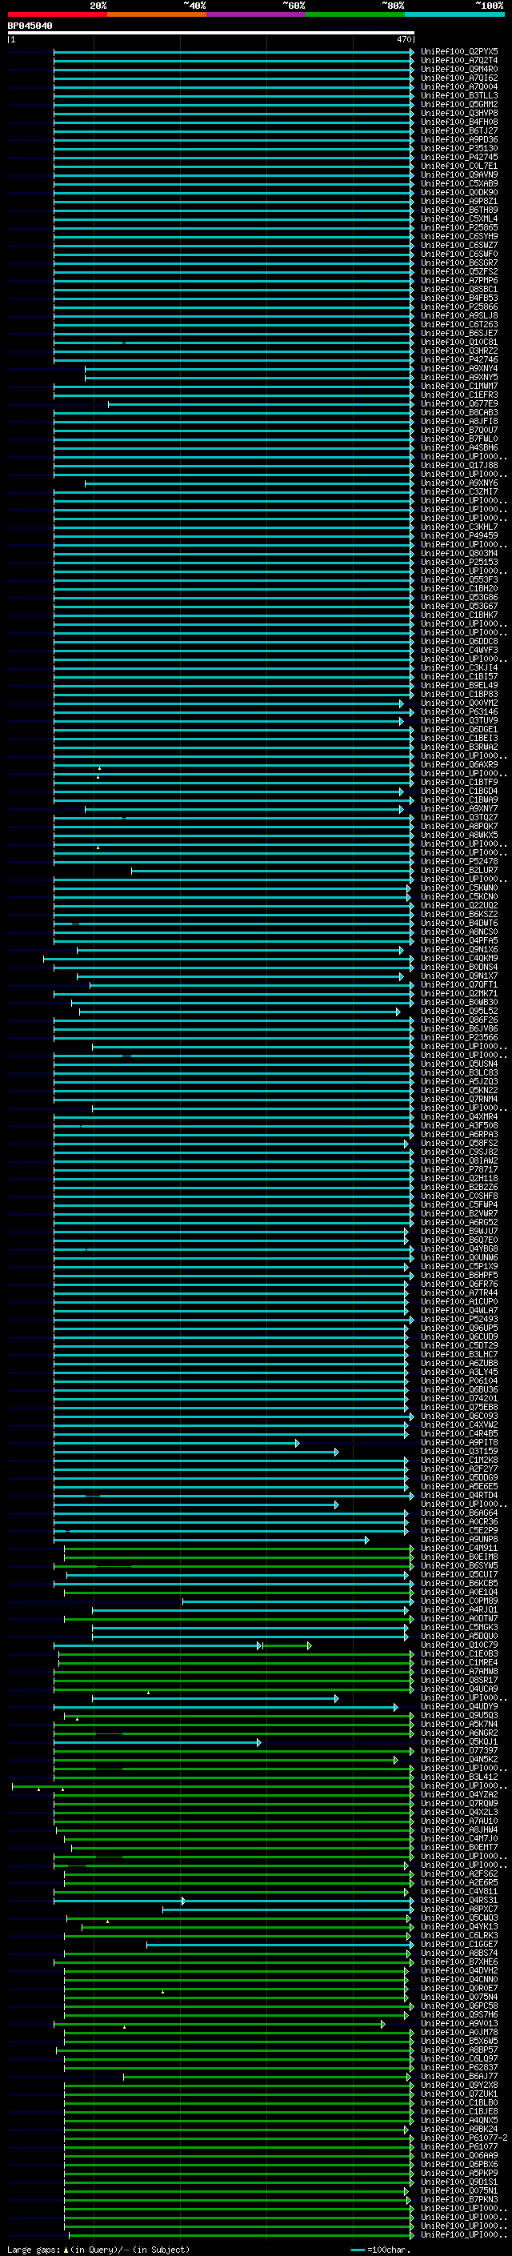Open hit UniRef100_Q2PYX5
The height and width of the screenshot is (2256, 512).
tap(459, 52)
